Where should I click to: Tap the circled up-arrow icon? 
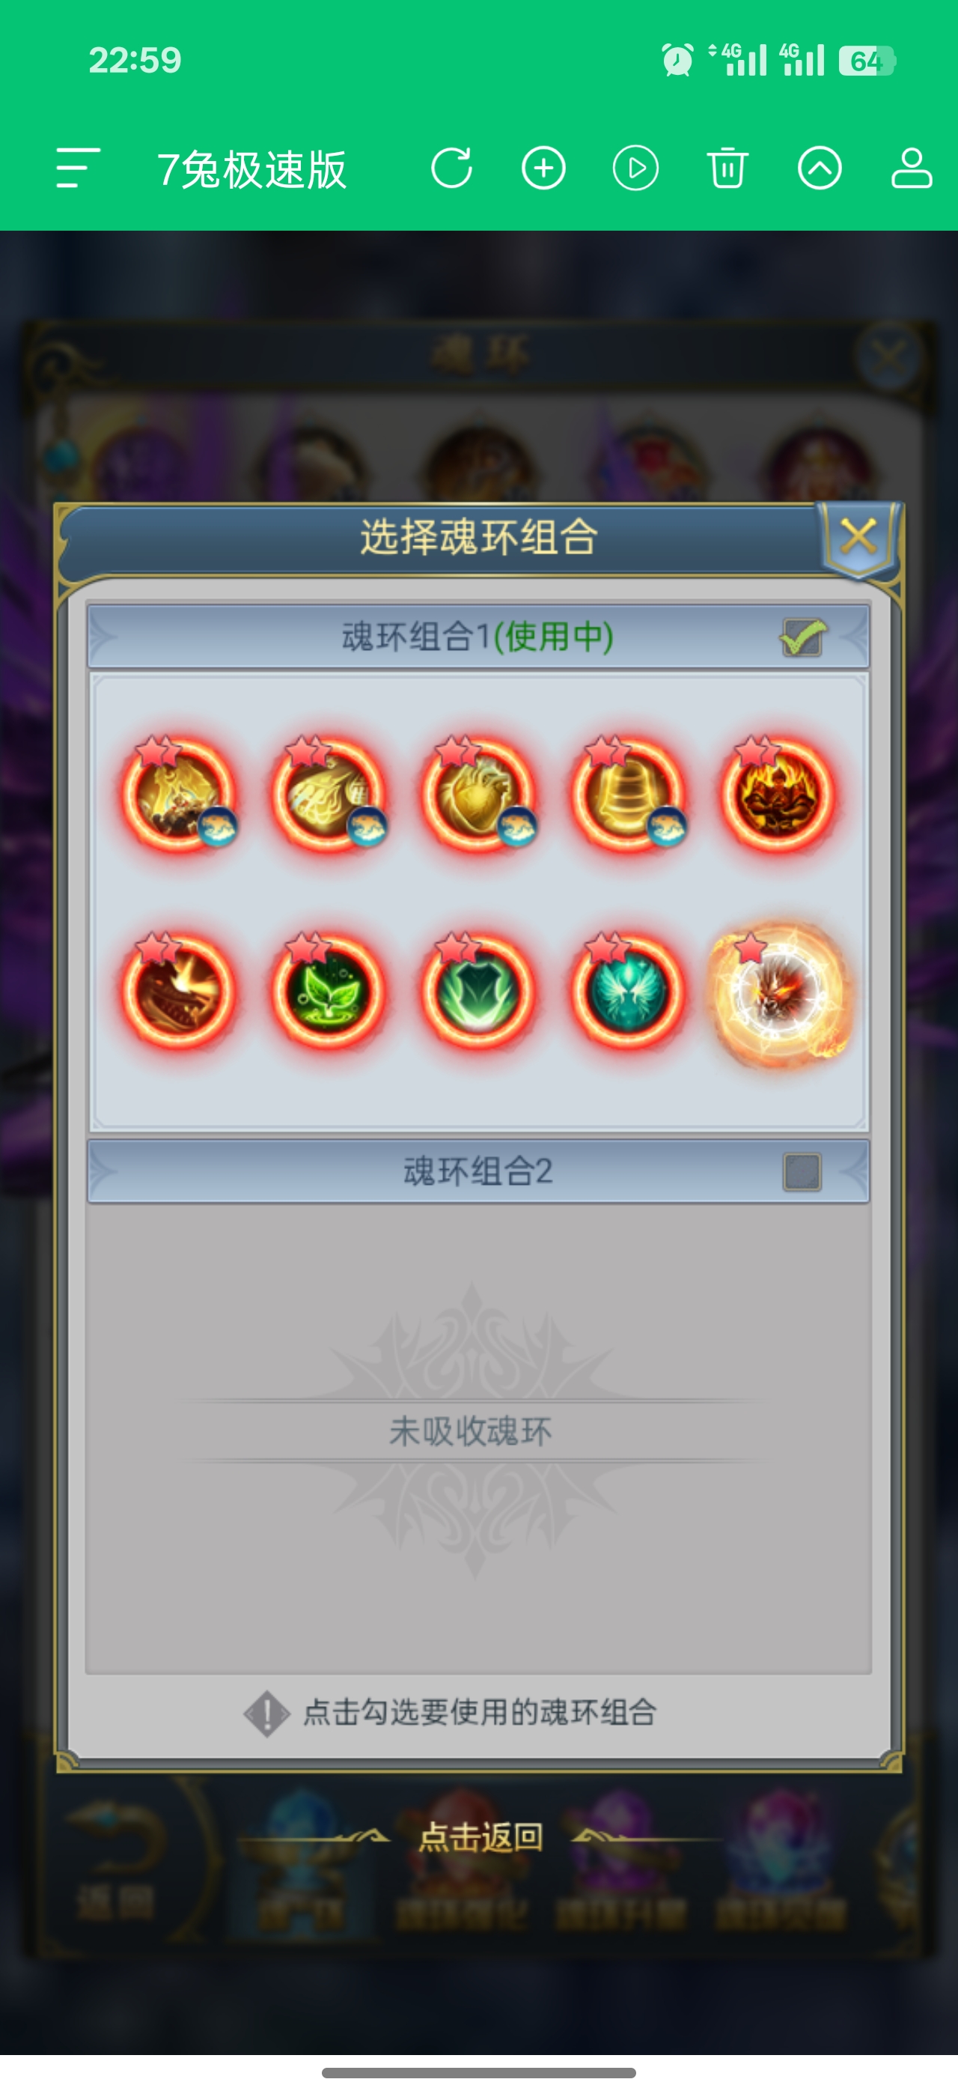(x=819, y=169)
